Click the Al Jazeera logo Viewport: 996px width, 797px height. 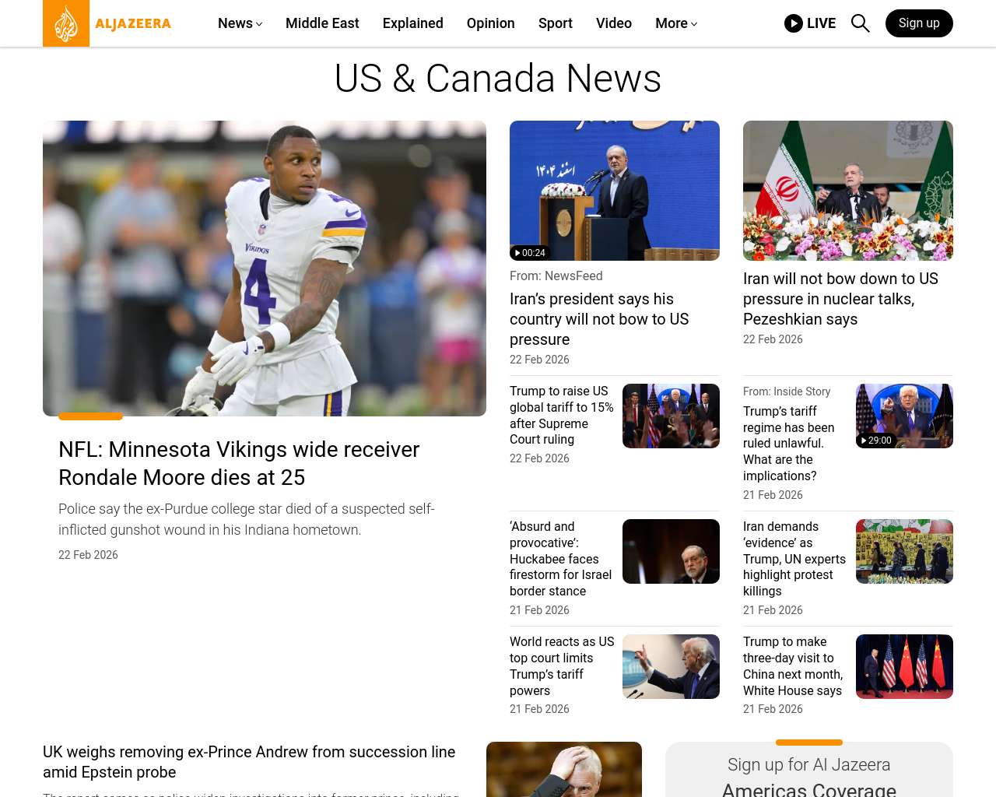[107, 23]
